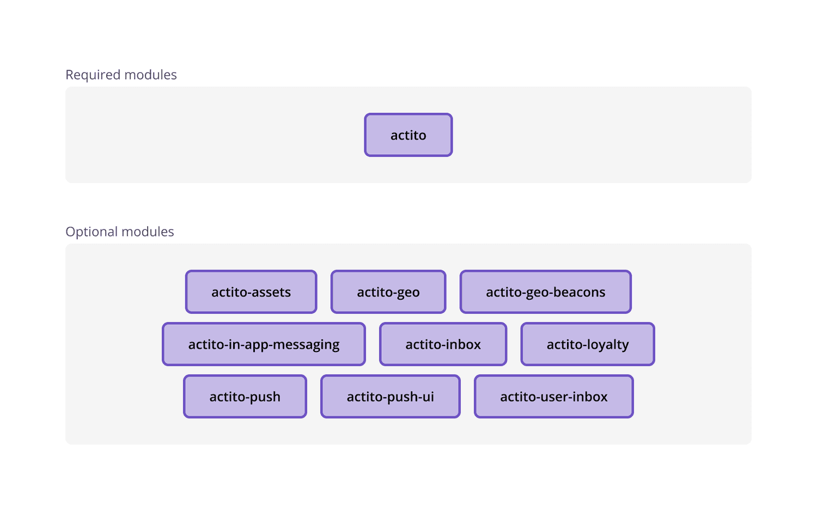817x510 pixels.
Task: Click the loyalty module's label text
Action: (x=588, y=345)
